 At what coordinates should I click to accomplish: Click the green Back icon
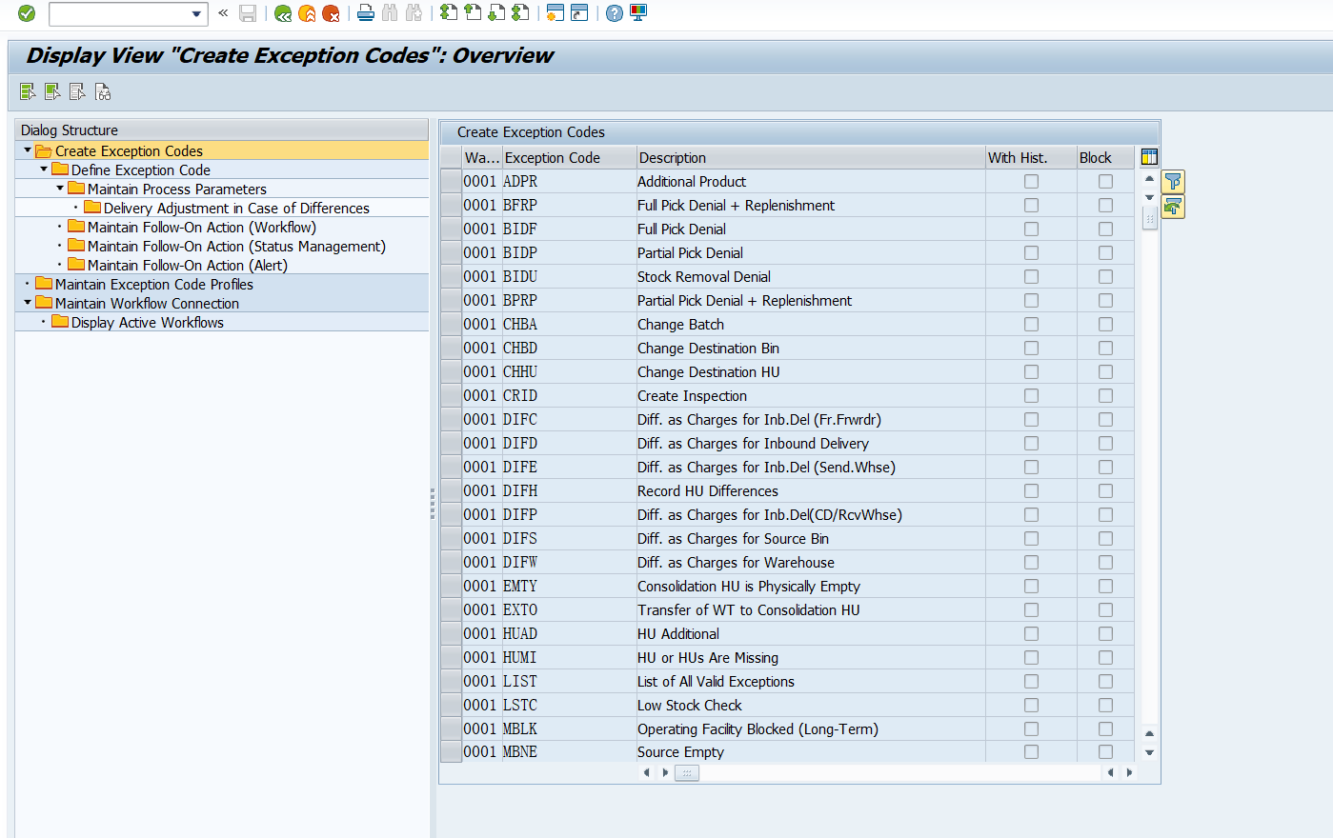click(283, 13)
